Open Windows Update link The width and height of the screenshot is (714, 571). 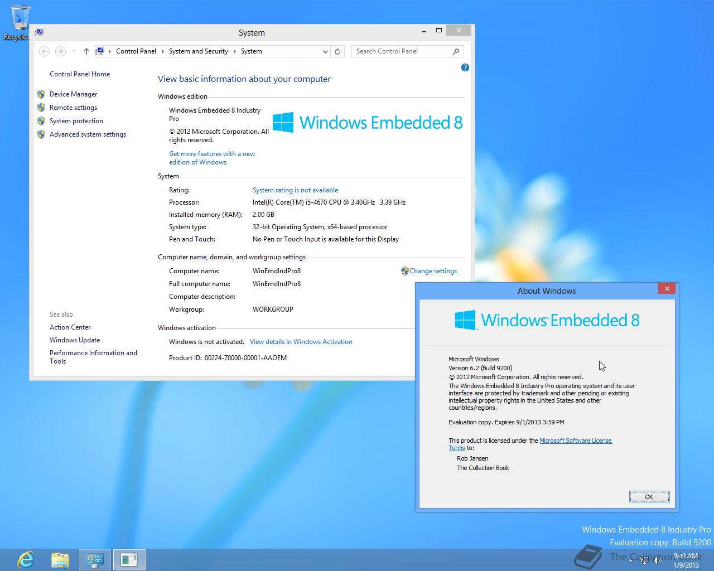pyautogui.click(x=75, y=340)
